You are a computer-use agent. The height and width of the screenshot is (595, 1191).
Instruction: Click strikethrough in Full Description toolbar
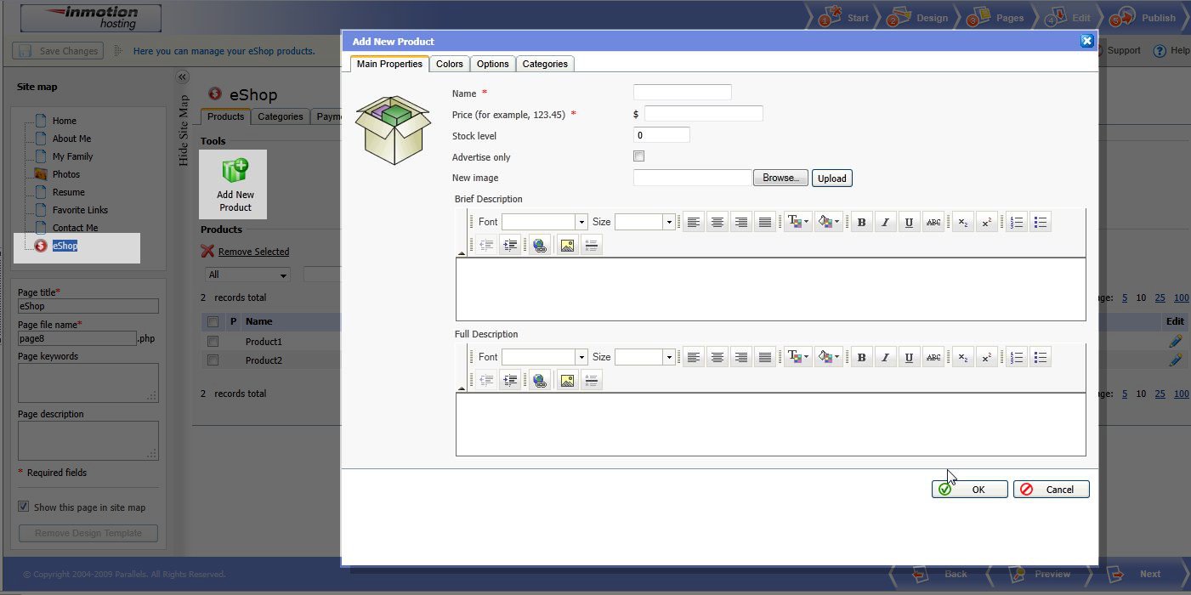pos(933,358)
